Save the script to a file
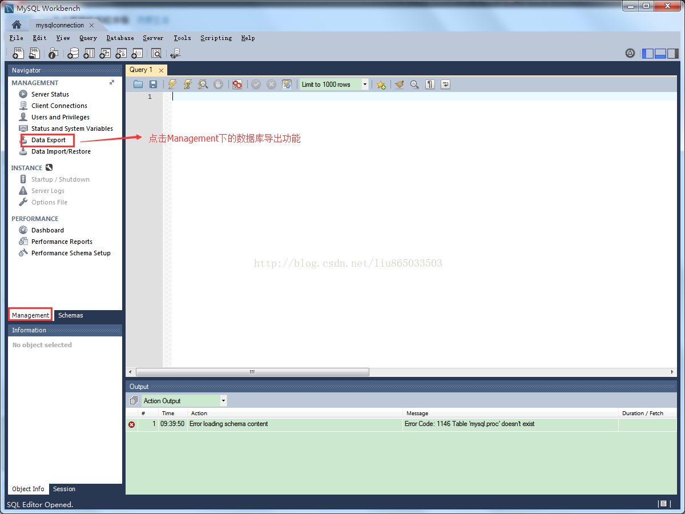This screenshot has height=514, width=685. point(153,85)
